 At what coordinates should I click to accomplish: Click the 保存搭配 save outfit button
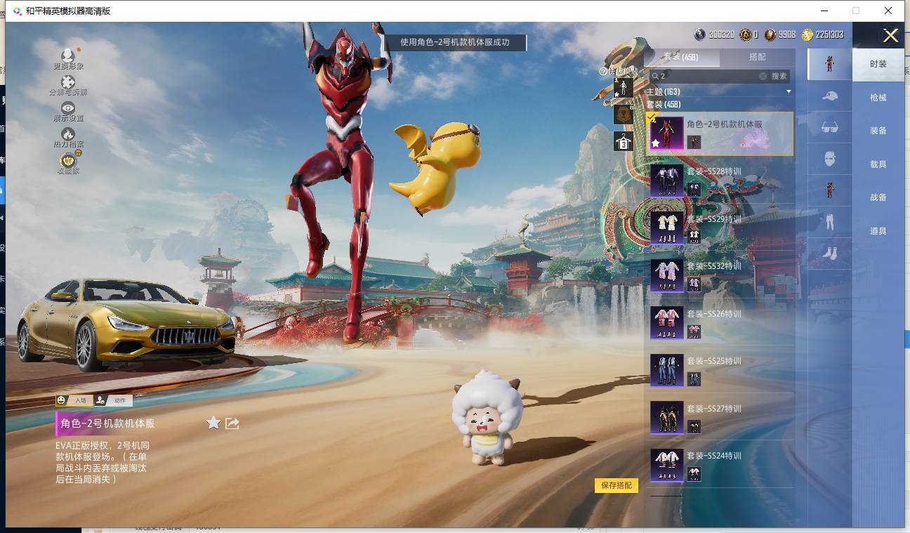616,485
